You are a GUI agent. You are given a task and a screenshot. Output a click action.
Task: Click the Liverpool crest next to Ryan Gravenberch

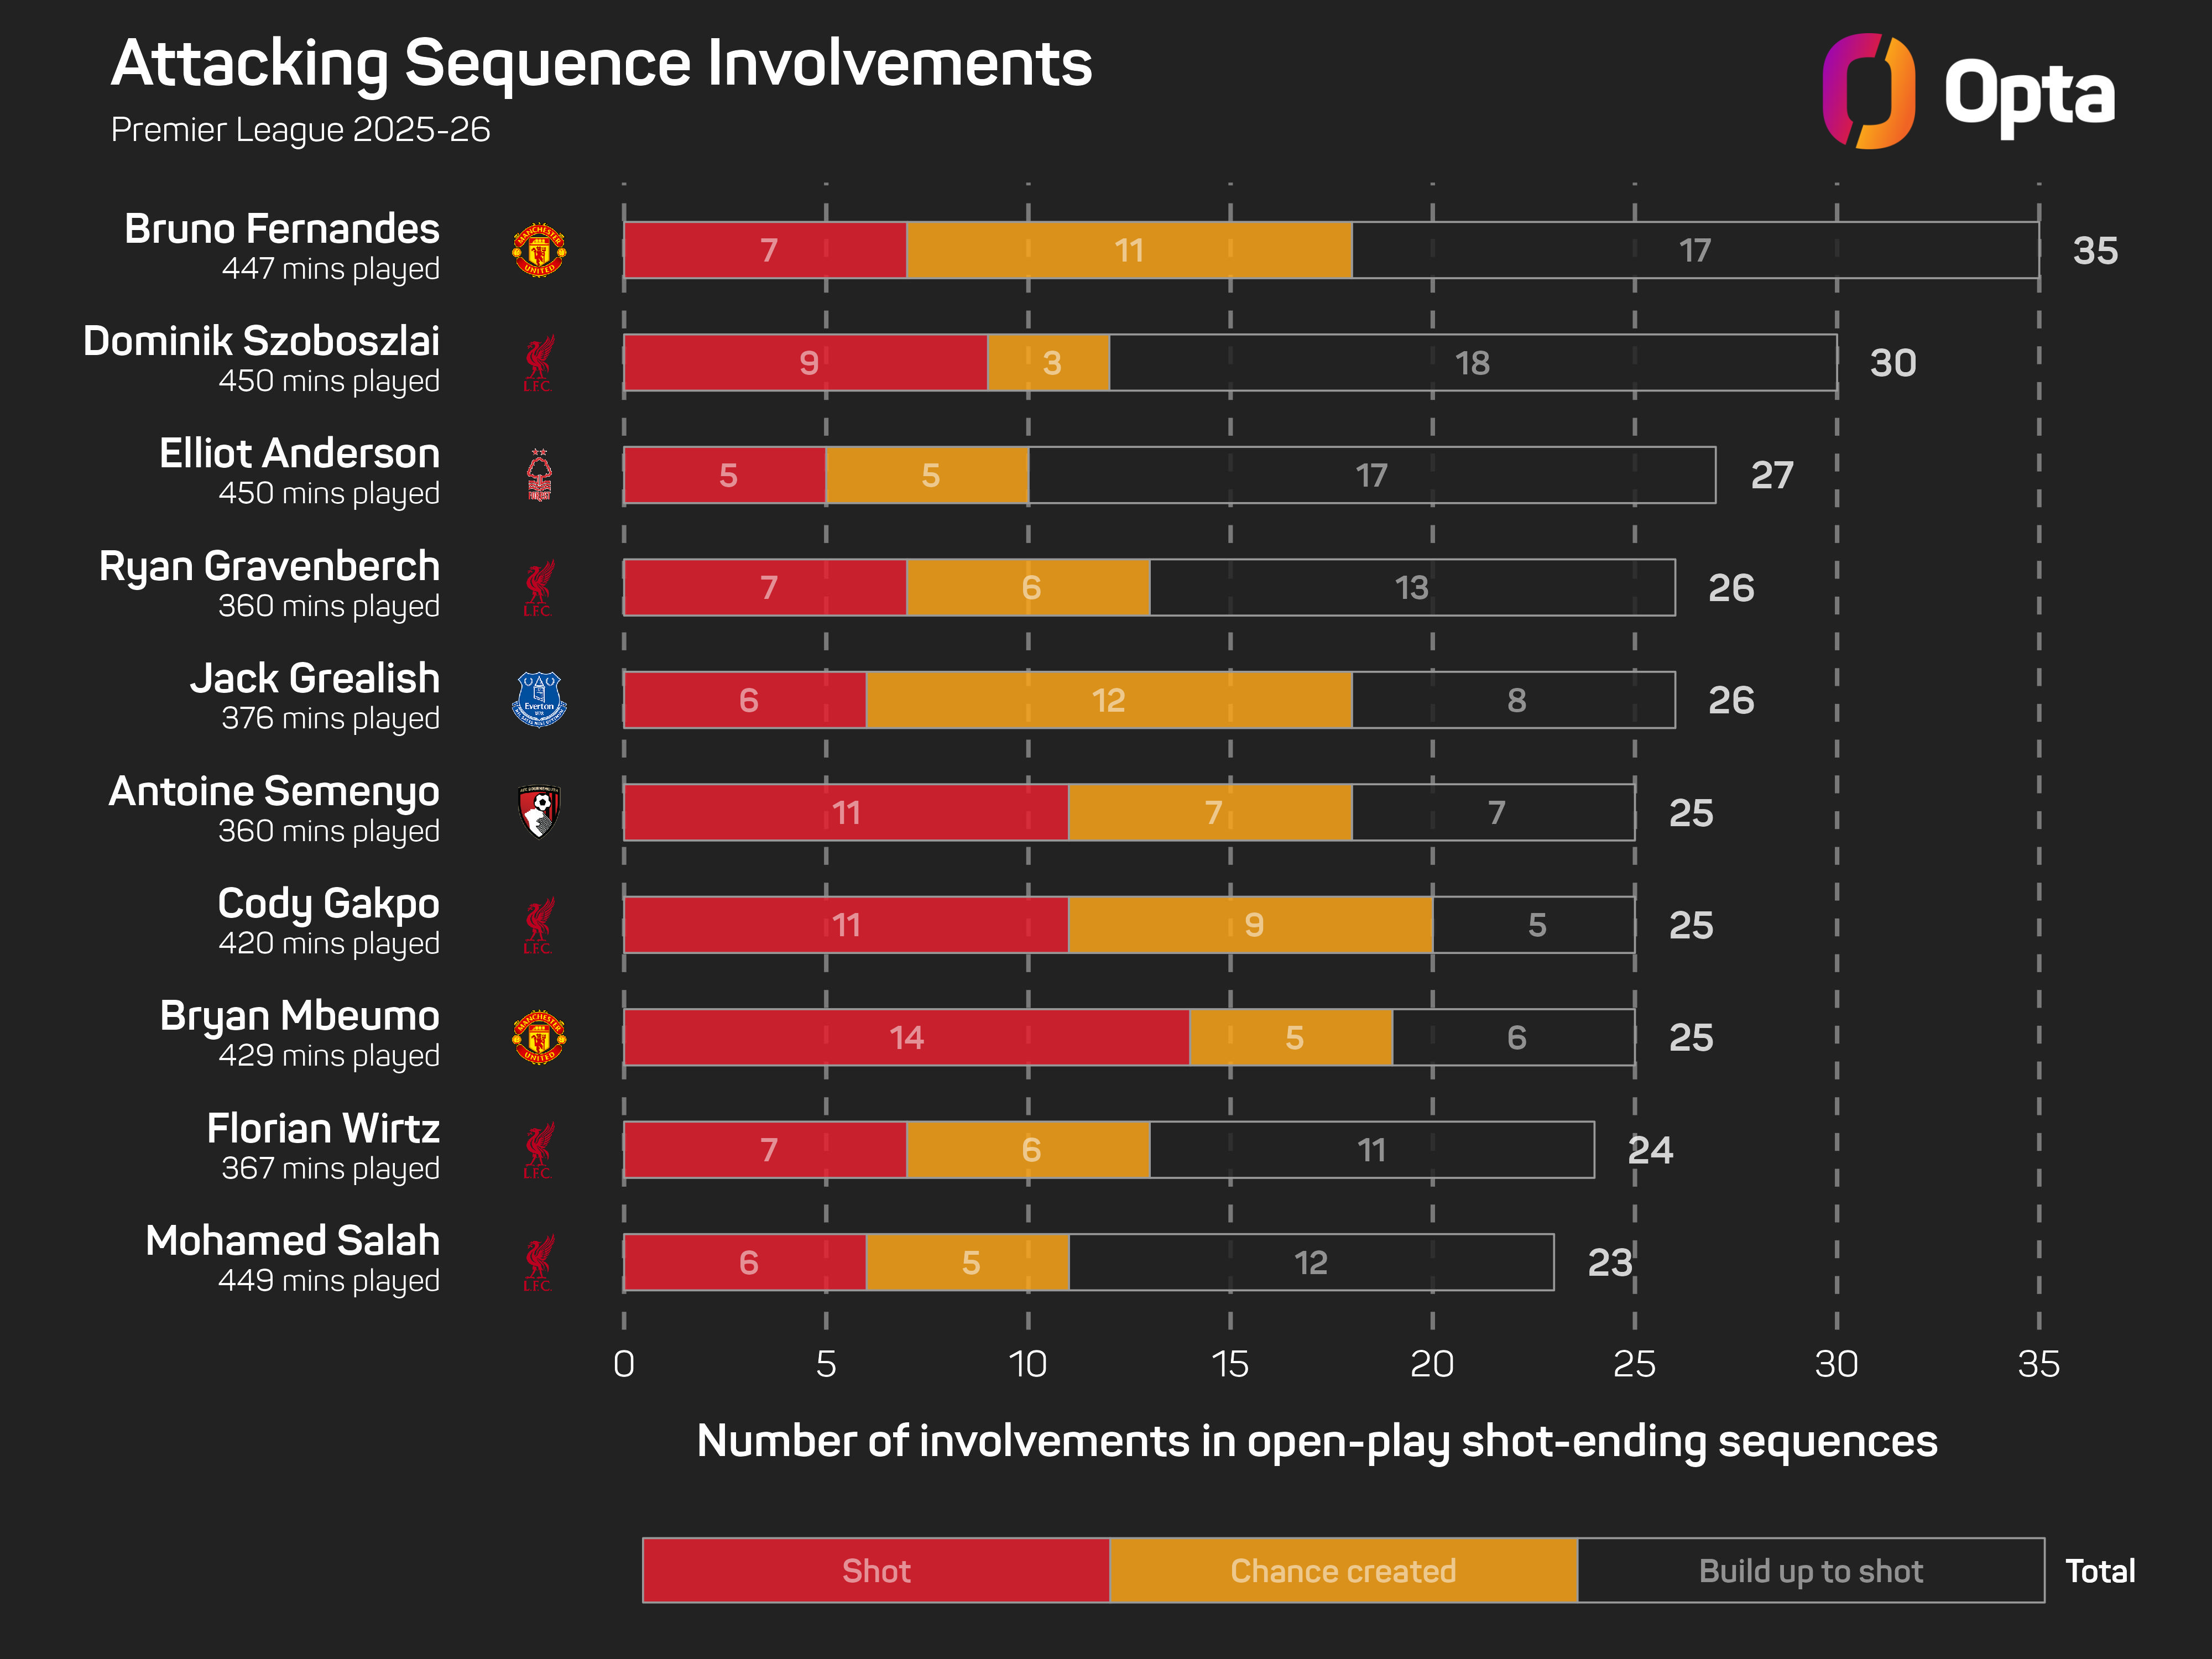pyautogui.click(x=539, y=588)
